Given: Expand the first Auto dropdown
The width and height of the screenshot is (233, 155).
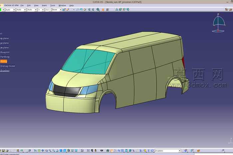Looking at the screenshot, I should tap(14, 10).
